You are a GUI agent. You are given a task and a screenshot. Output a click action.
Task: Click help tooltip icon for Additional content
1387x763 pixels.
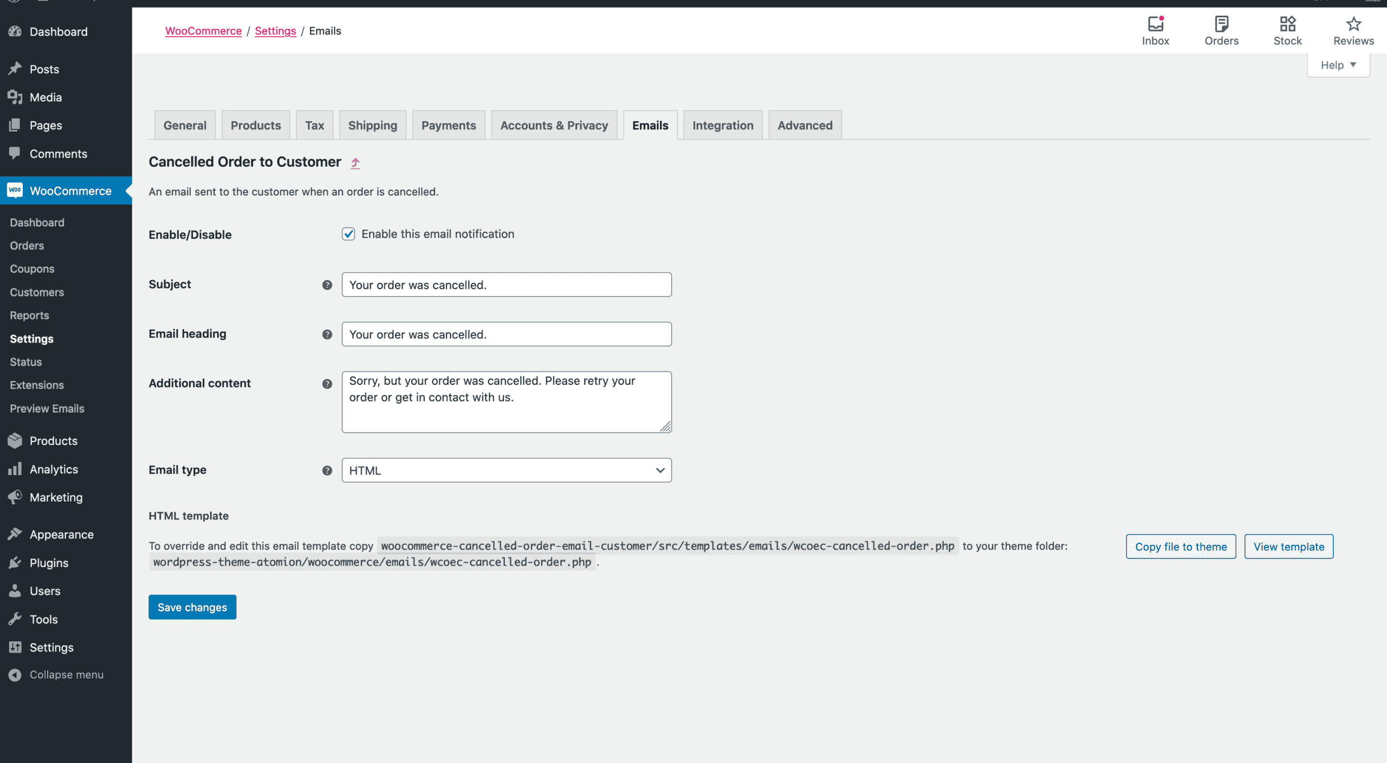(327, 384)
